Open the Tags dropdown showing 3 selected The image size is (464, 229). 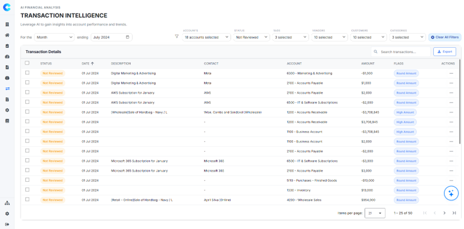pyautogui.click(x=290, y=37)
